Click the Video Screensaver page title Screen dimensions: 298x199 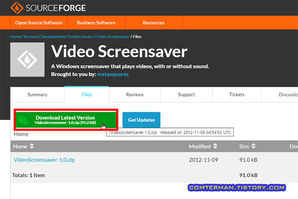point(119,52)
